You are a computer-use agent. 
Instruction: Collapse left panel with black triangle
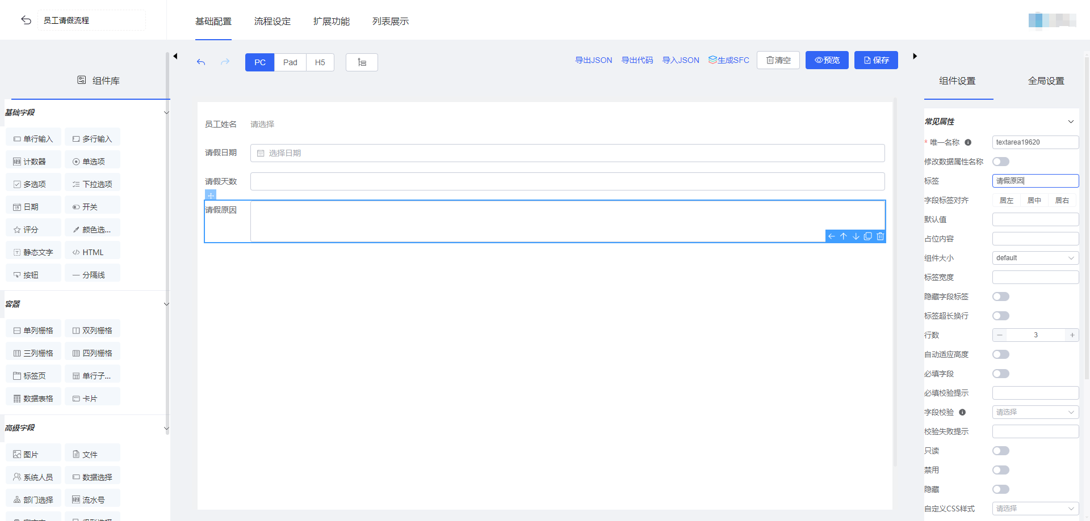175,56
